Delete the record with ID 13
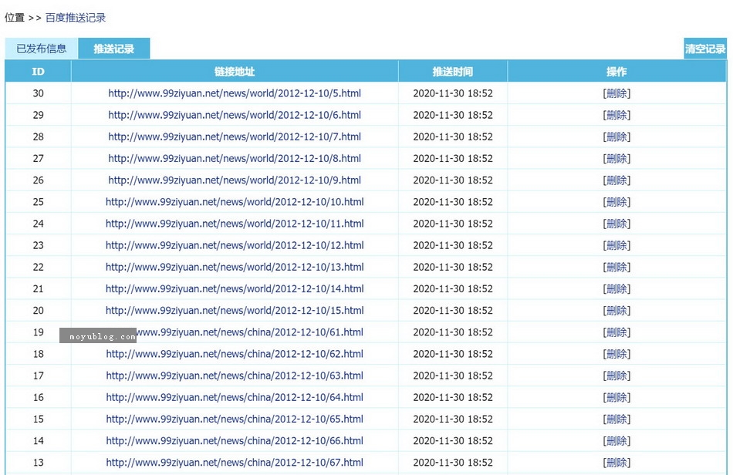Image resolution: width=733 pixels, height=475 pixels. pos(616,463)
